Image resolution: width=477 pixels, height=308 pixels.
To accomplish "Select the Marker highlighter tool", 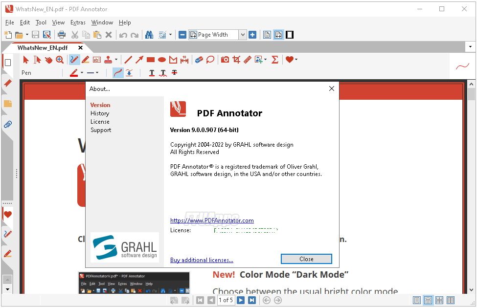I will pos(86,60).
